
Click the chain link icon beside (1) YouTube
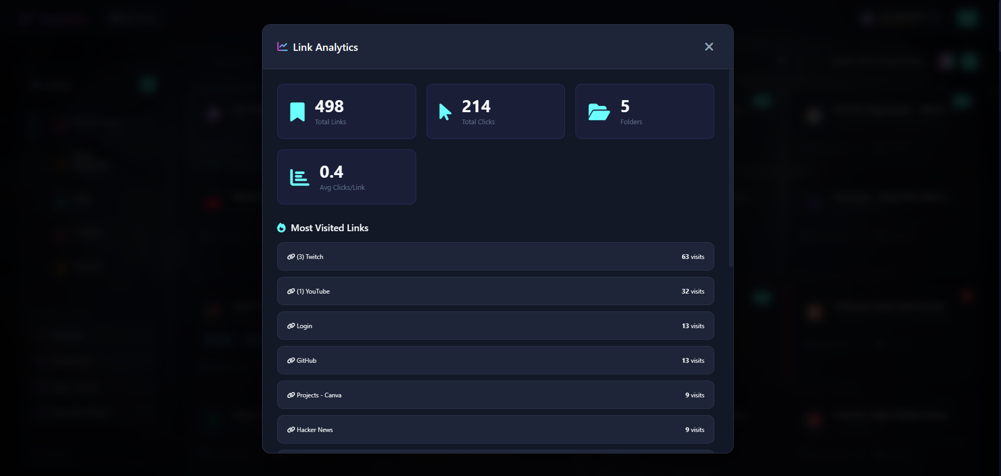coord(291,291)
